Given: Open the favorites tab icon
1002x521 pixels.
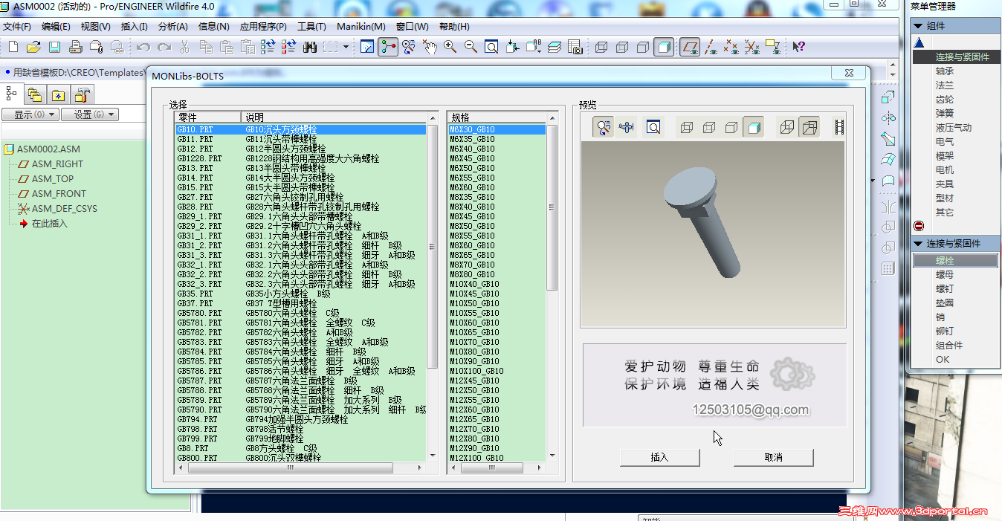Looking at the screenshot, I should [58, 94].
